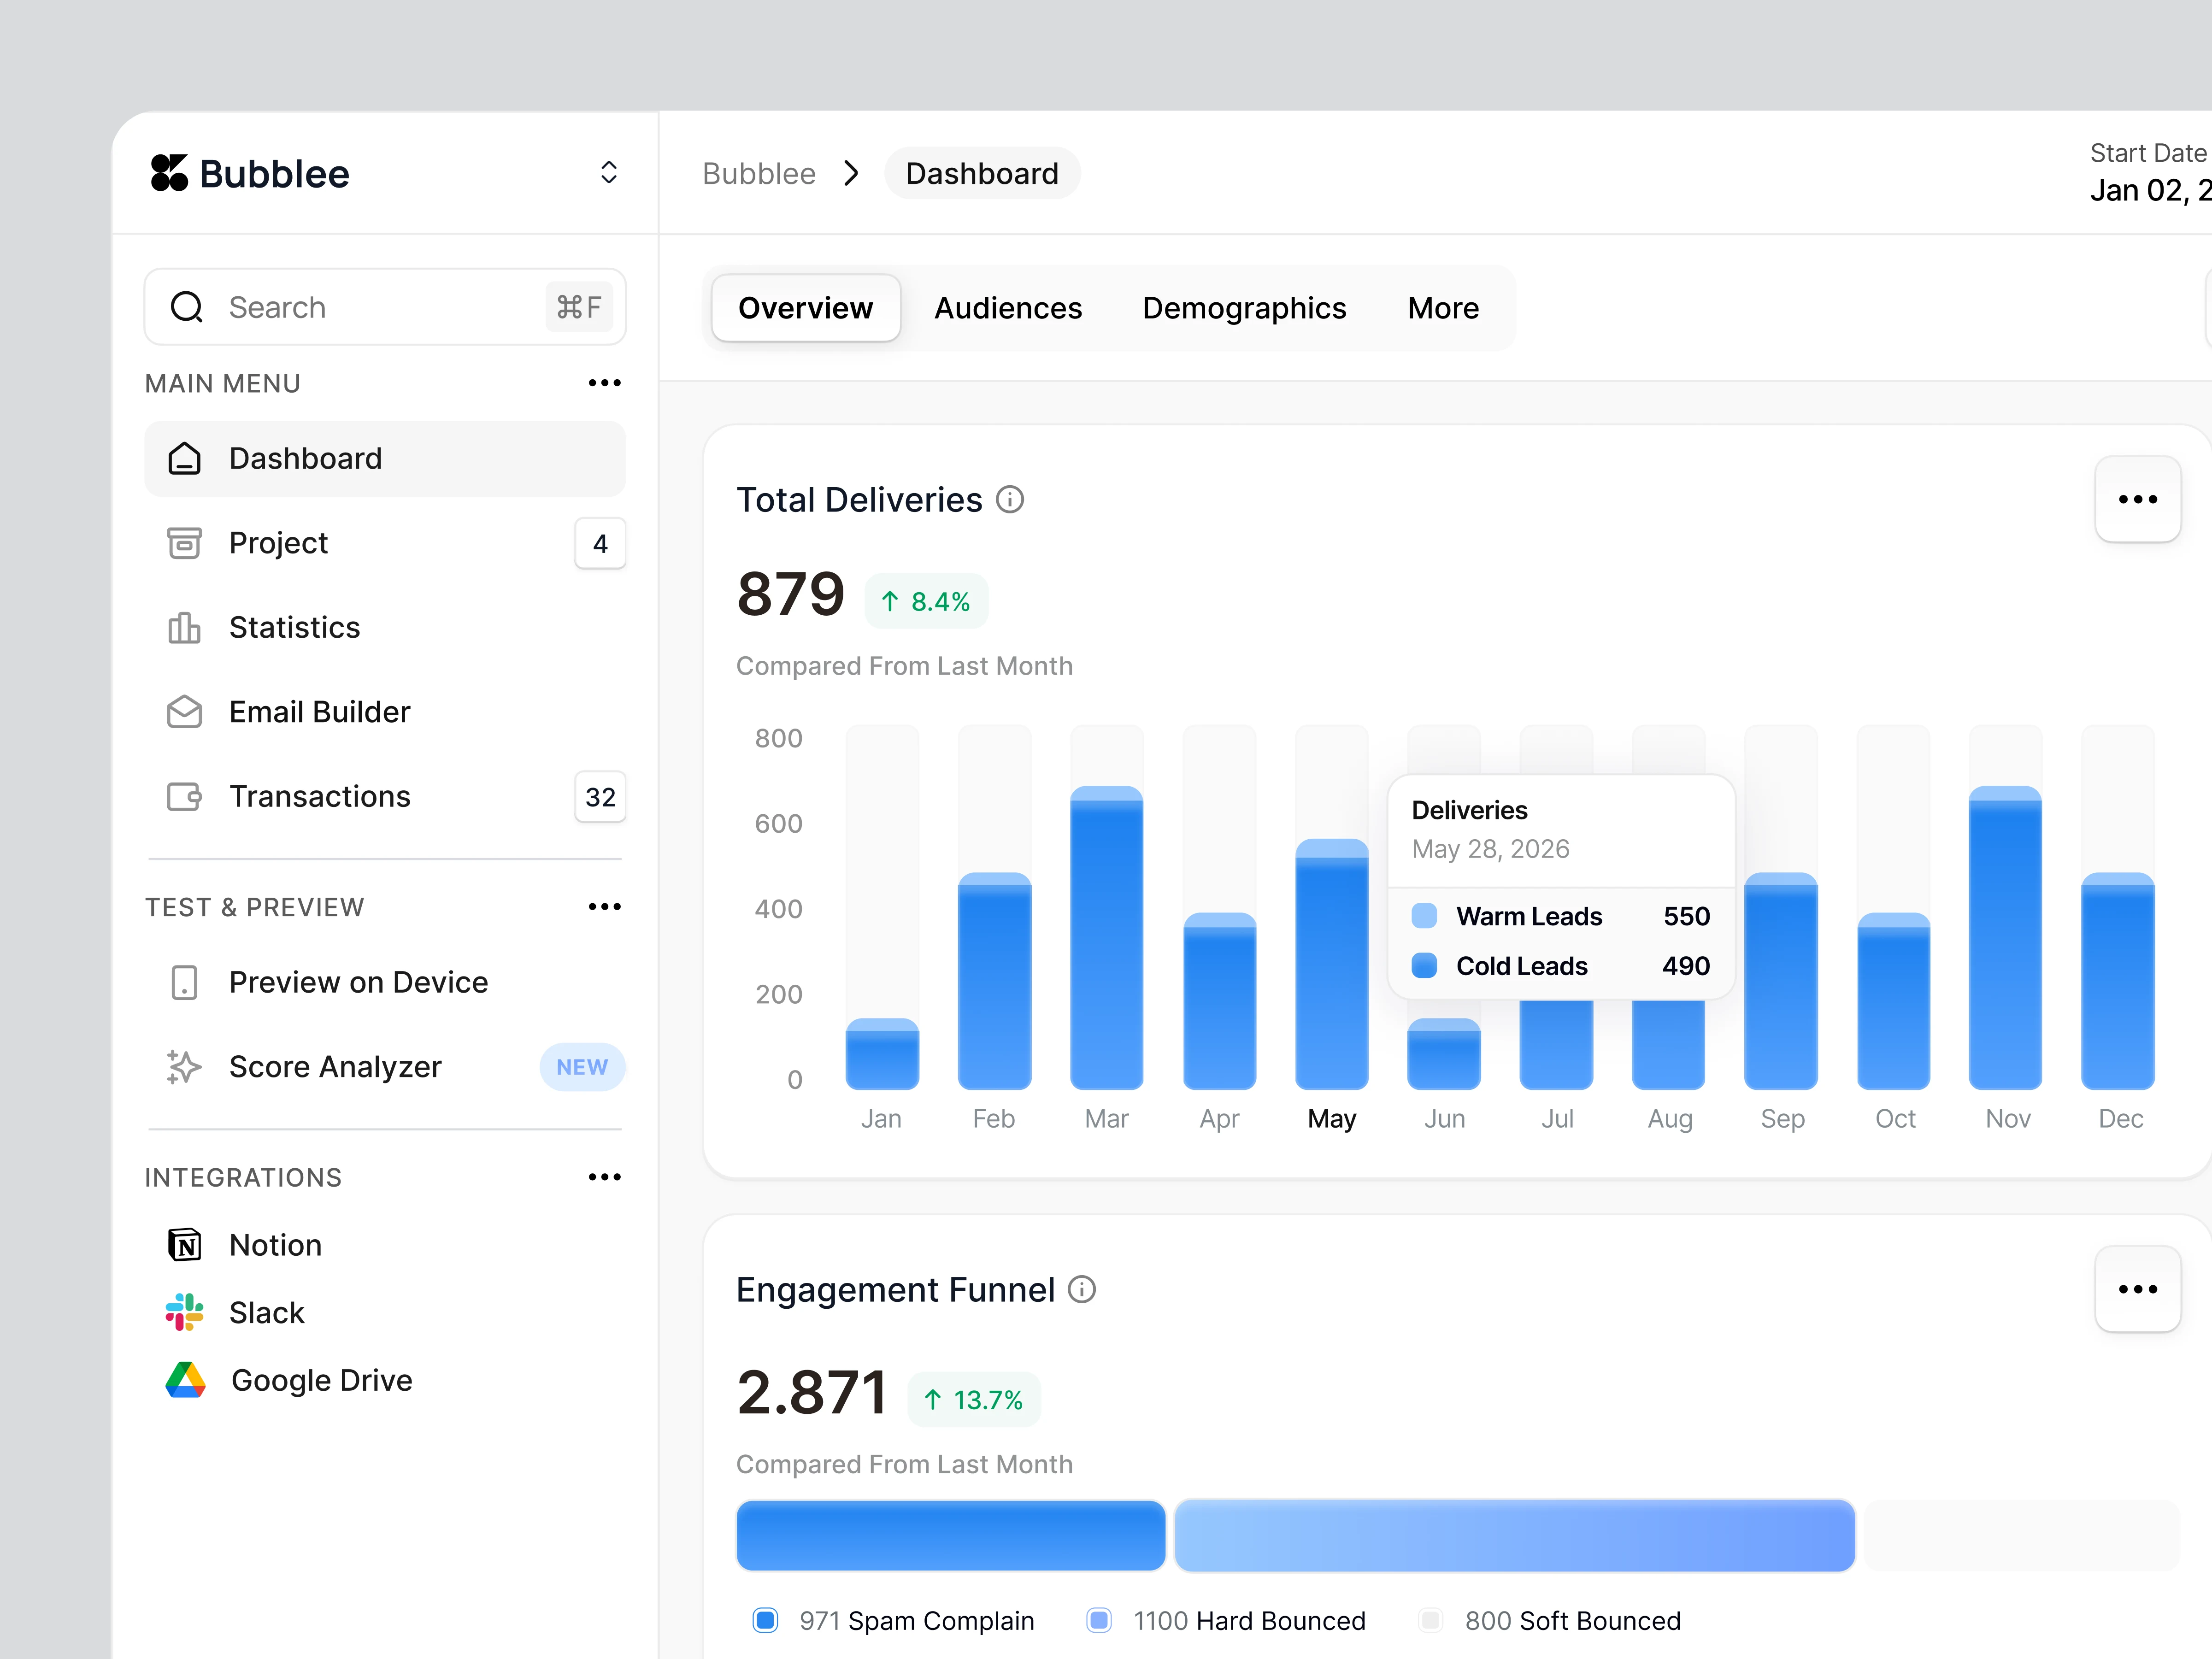Open Main Menu section options
The image size is (2212, 1659).
click(604, 383)
